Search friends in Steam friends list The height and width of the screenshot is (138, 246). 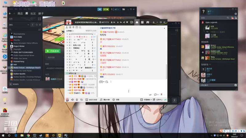[228, 18]
